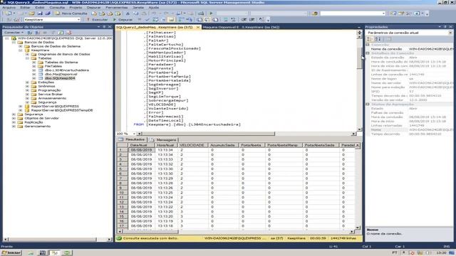Click the Copy icon in the toolbar
Viewport: 456px width, 256px height.
[x=135, y=14]
